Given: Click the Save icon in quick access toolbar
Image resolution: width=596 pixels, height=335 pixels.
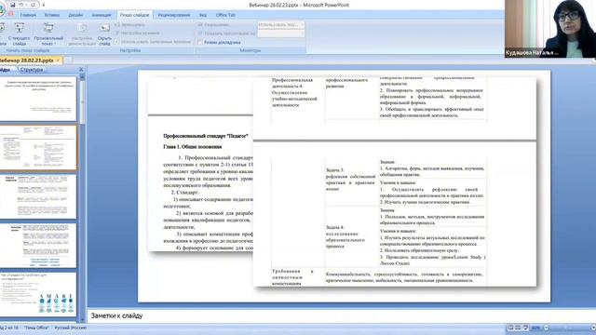Looking at the screenshot, I should [12, 5].
